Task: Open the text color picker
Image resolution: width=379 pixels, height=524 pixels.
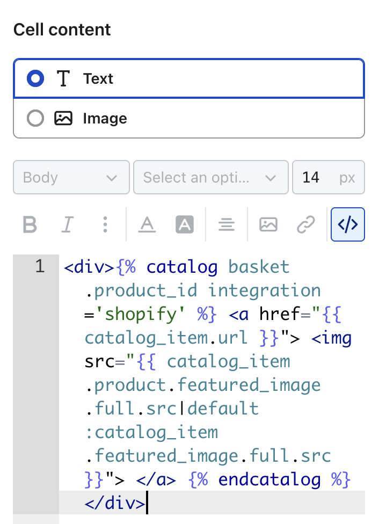Action: point(147,225)
